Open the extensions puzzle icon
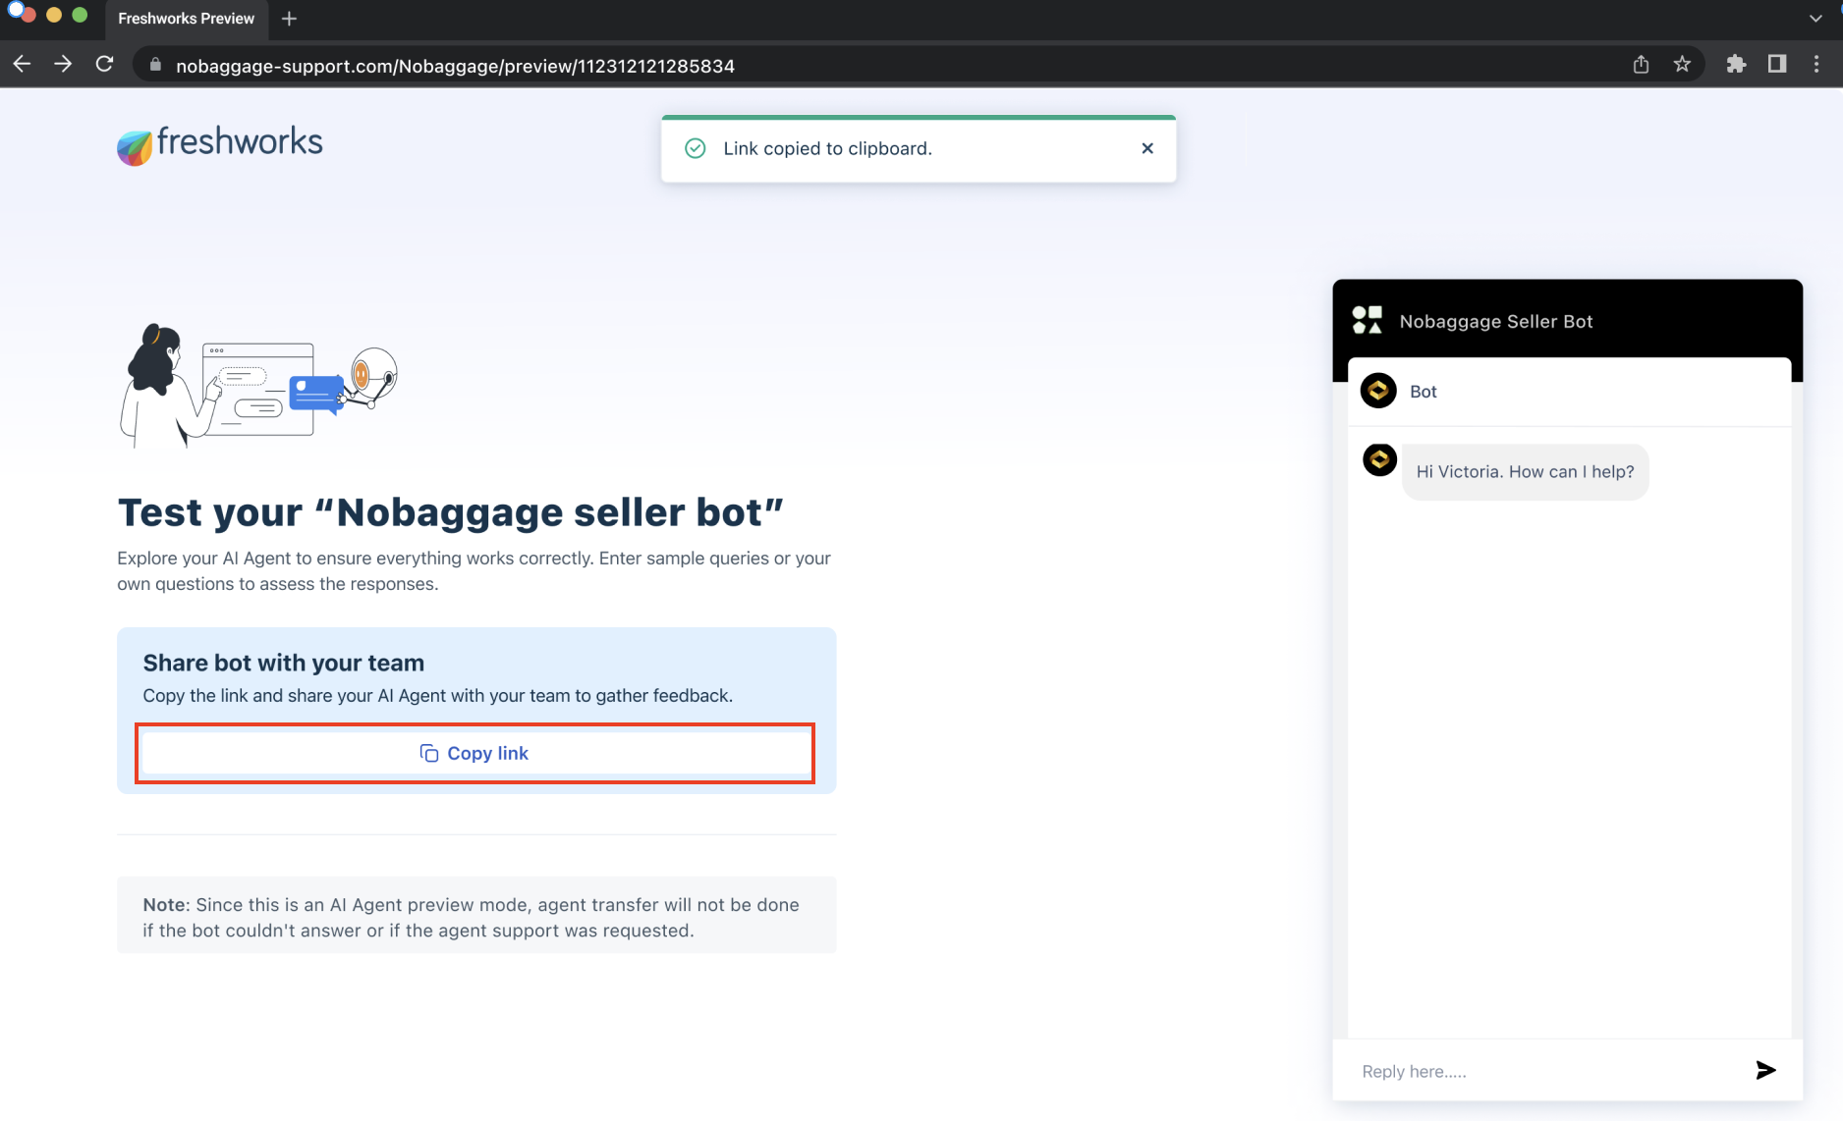The height and width of the screenshot is (1121, 1843). [x=1736, y=65]
